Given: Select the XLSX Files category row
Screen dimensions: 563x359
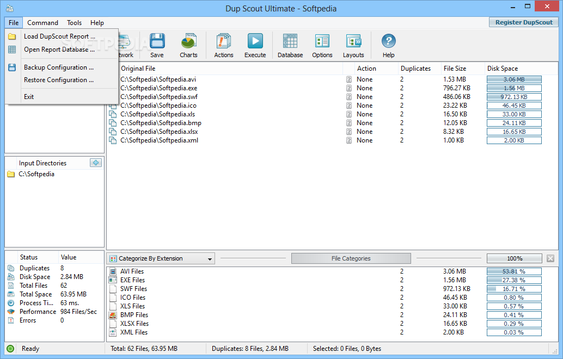Looking at the screenshot, I should click(x=332, y=324).
